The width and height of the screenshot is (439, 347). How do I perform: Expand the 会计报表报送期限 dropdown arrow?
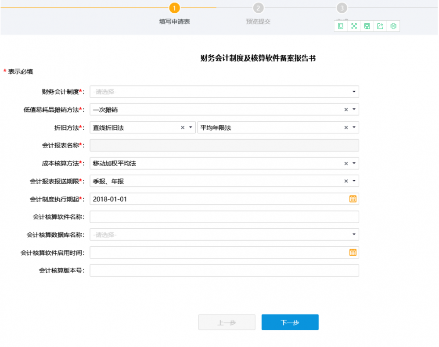coord(354,181)
